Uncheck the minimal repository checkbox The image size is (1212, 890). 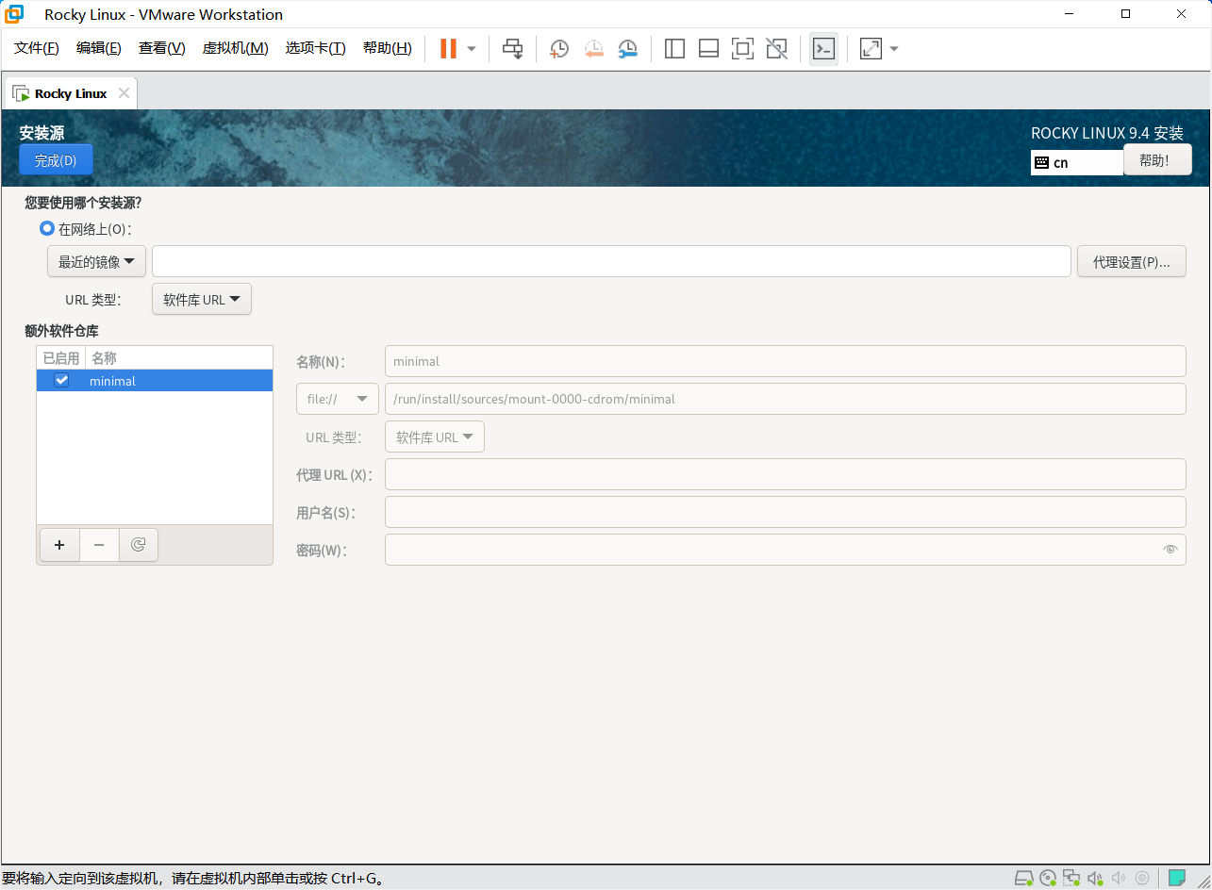click(62, 381)
